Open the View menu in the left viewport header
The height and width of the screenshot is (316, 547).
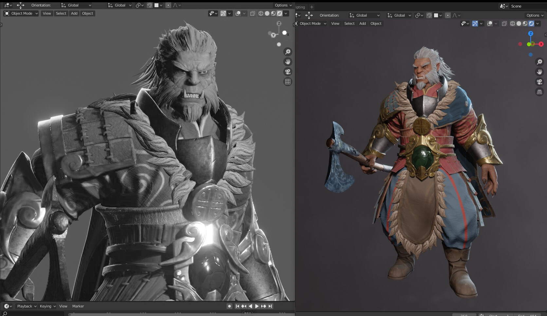[47, 13]
